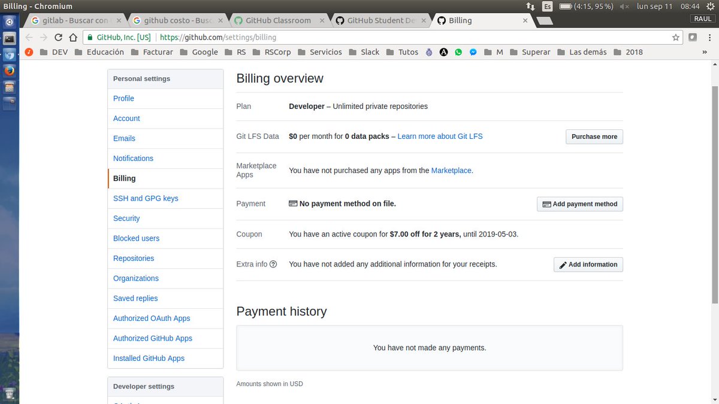Open the WhatsApp bookmark icon
This screenshot has height=404, width=719.
coord(458,52)
